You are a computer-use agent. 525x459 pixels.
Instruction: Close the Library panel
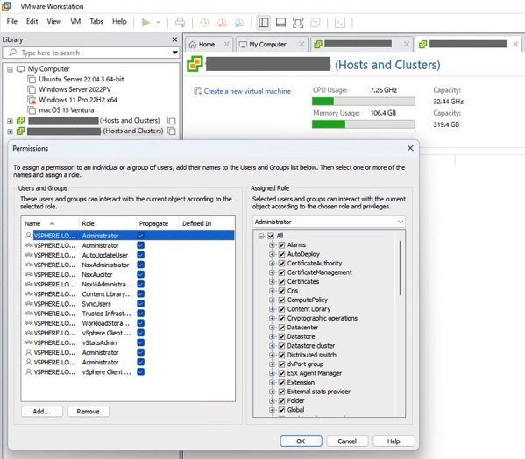click(174, 39)
